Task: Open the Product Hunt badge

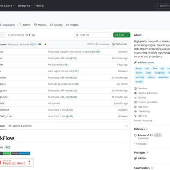Action: point(17,162)
